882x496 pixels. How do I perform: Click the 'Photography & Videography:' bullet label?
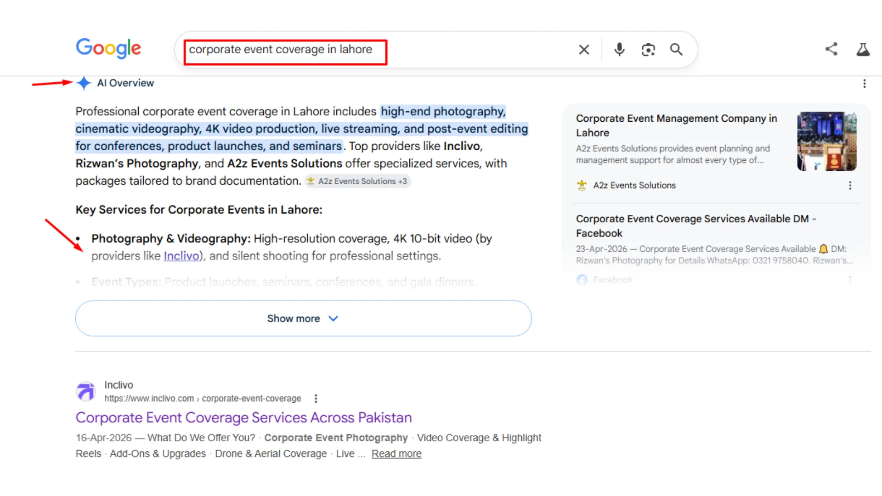[x=171, y=239]
